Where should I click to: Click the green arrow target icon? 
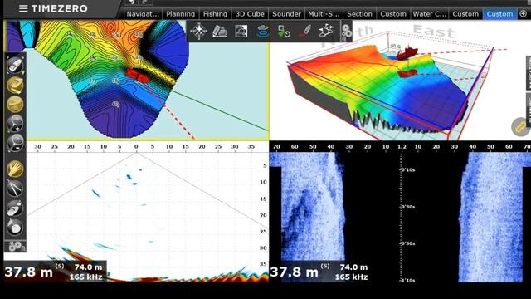click(x=284, y=32)
